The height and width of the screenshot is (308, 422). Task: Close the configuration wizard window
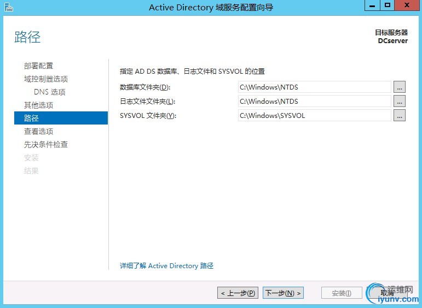[407, 5]
